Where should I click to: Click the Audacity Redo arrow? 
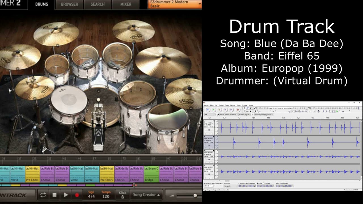(x=314, y=111)
